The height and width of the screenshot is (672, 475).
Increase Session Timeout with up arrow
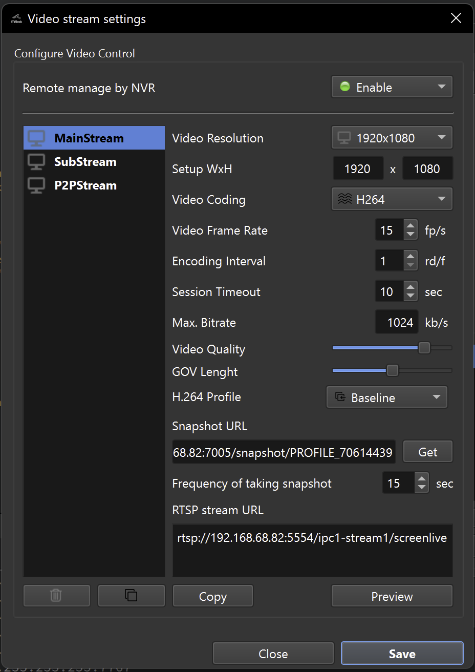[411, 287]
